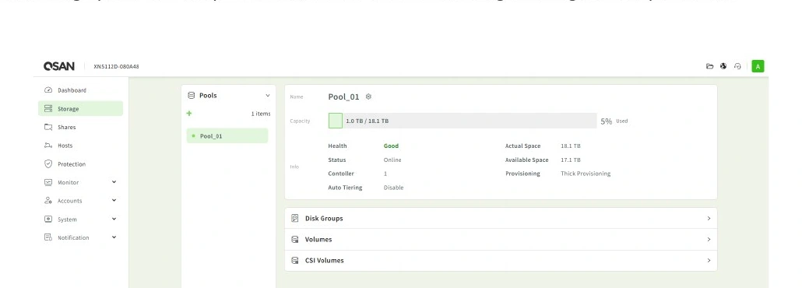802x288 pixels.
Task: Open Protection menu item
Action: coord(80,163)
